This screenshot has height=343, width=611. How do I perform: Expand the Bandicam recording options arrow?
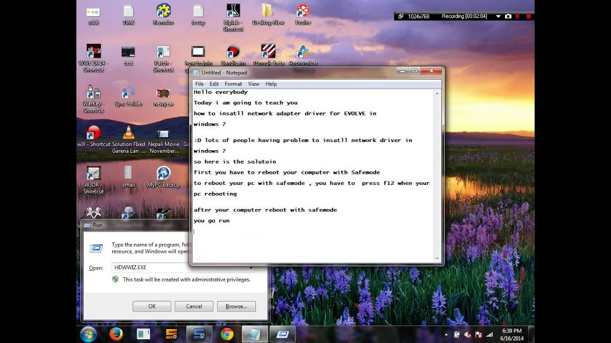pyautogui.click(x=498, y=16)
